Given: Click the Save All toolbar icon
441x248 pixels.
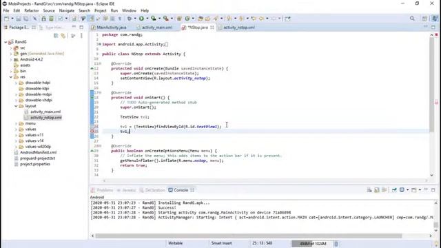Looking at the screenshot, I should point(26,19).
